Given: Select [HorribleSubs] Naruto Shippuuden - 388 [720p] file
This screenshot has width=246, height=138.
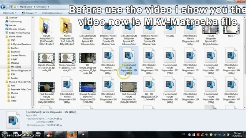Looking at the screenshot, I should pos(211,90).
